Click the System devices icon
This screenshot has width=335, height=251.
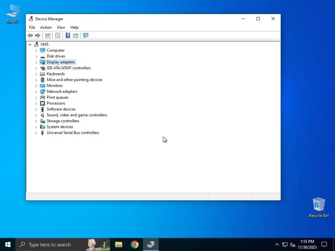[43, 127]
